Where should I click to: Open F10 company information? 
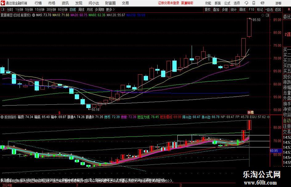click(x=252, y=10)
